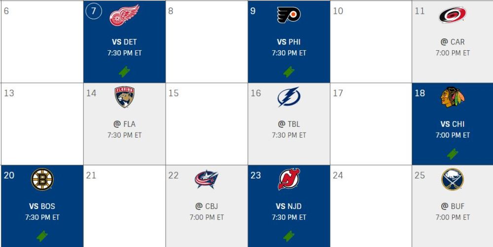493x247 pixels.
Task: Click the Tampa Bay Lightning logo
Action: click(288, 97)
